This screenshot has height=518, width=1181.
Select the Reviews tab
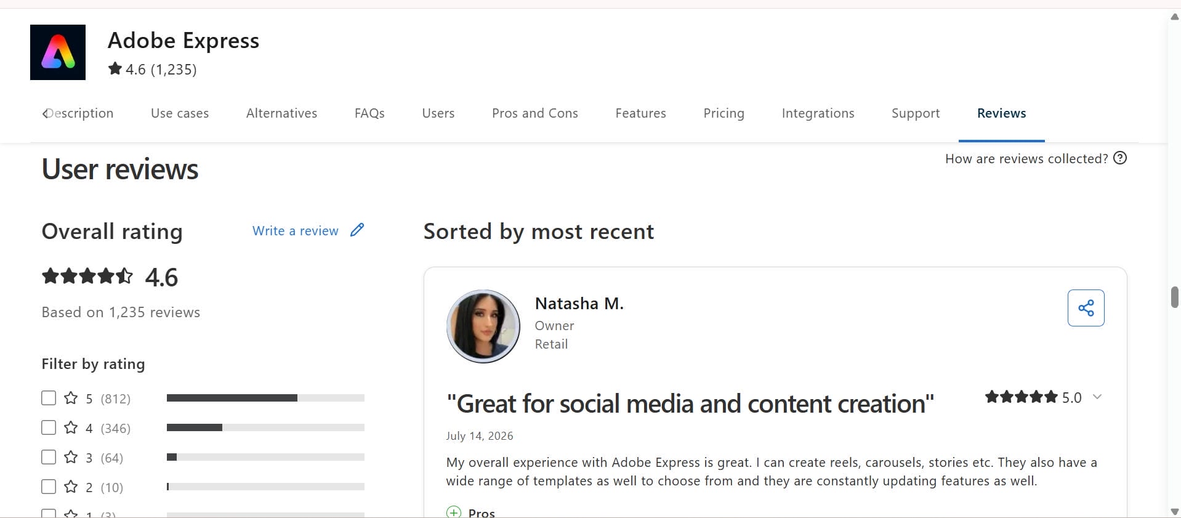tap(1001, 113)
